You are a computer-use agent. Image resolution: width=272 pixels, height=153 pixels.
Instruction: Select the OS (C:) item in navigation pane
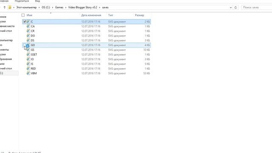[8, 73]
